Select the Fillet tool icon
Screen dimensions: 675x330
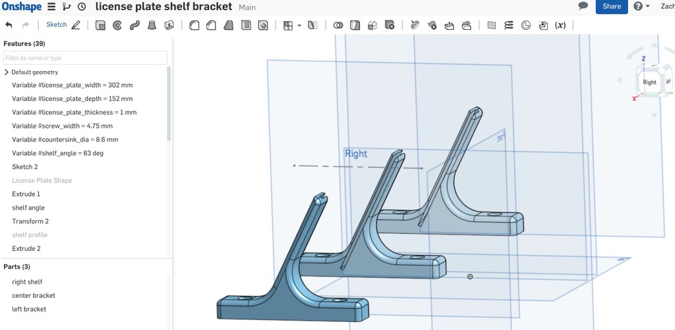(x=194, y=26)
